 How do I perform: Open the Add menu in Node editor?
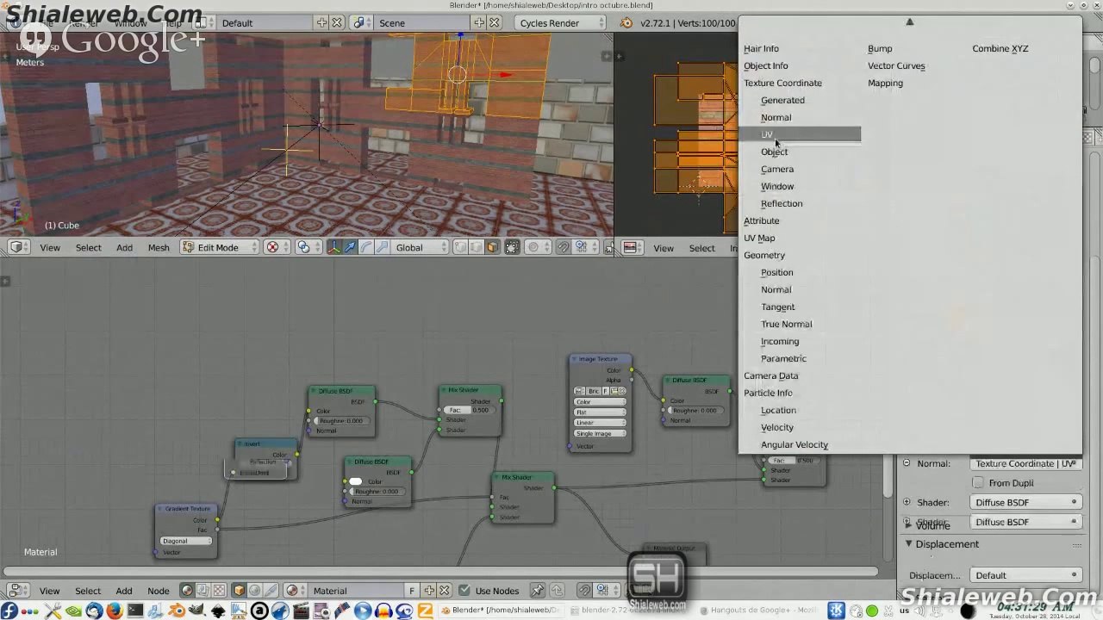[124, 591]
